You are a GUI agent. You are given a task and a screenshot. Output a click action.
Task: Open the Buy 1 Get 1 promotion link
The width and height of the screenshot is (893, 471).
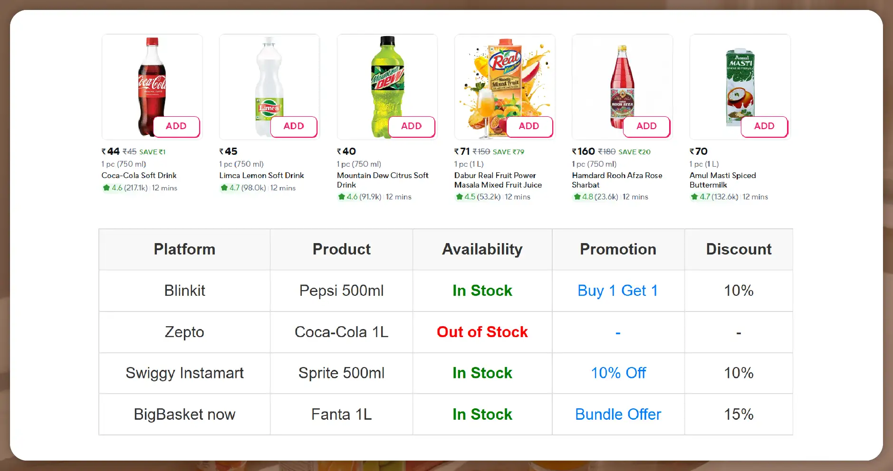(617, 291)
